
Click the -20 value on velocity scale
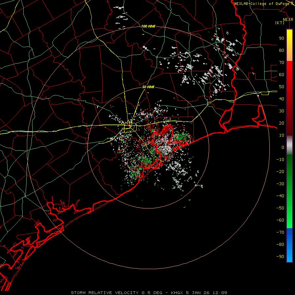click(x=280, y=171)
